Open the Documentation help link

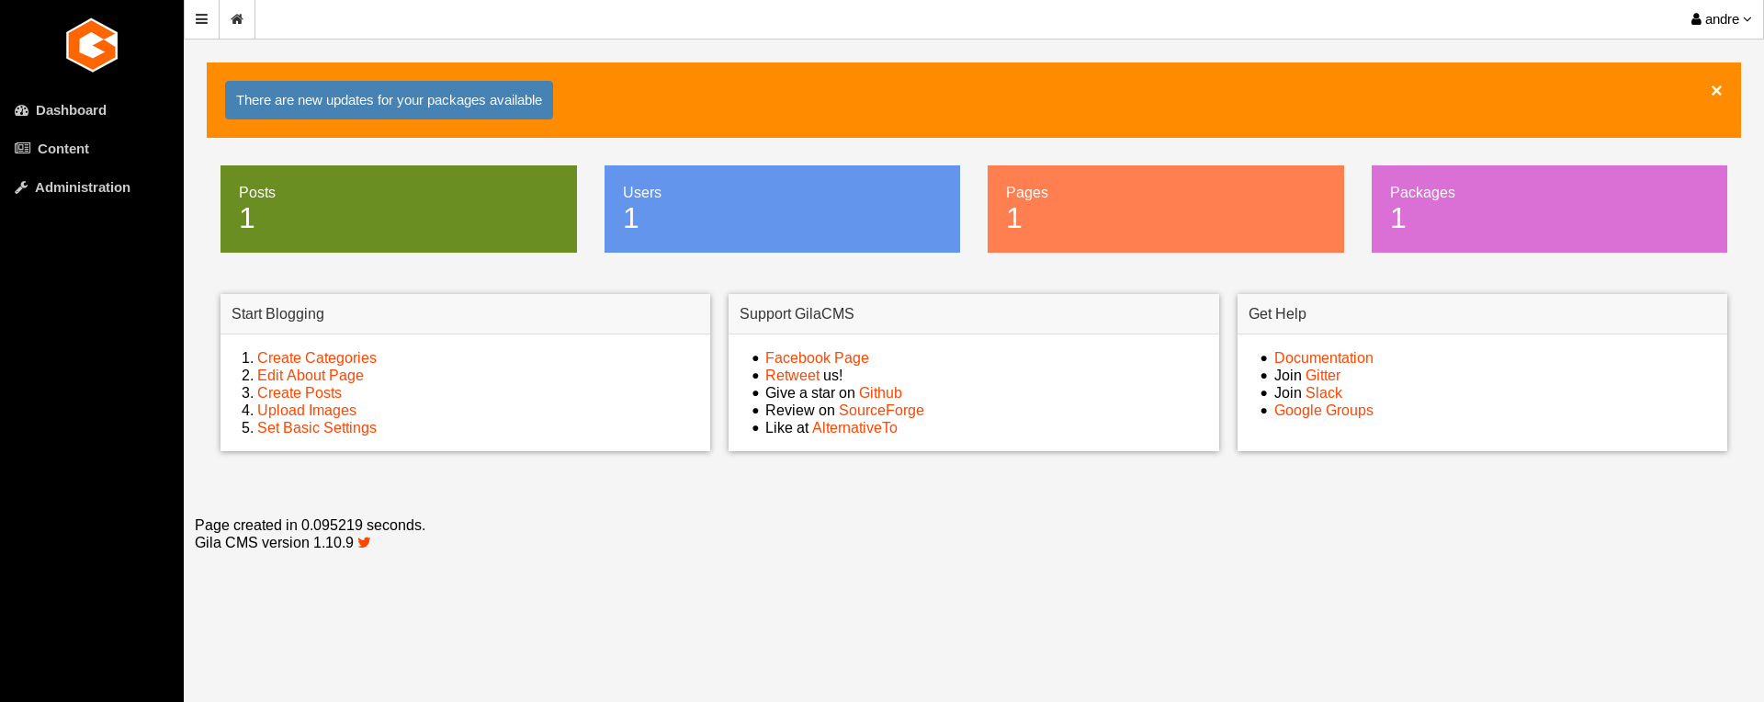[1323, 358]
